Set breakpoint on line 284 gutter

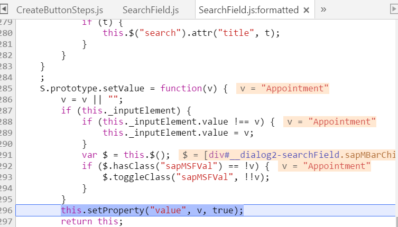[6, 78]
